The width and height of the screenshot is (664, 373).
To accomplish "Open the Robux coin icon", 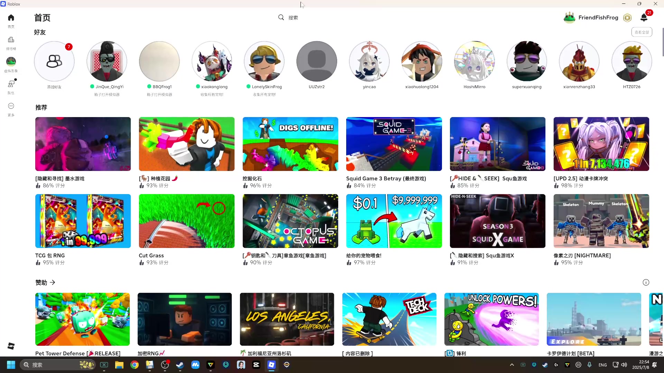I will [x=627, y=18].
